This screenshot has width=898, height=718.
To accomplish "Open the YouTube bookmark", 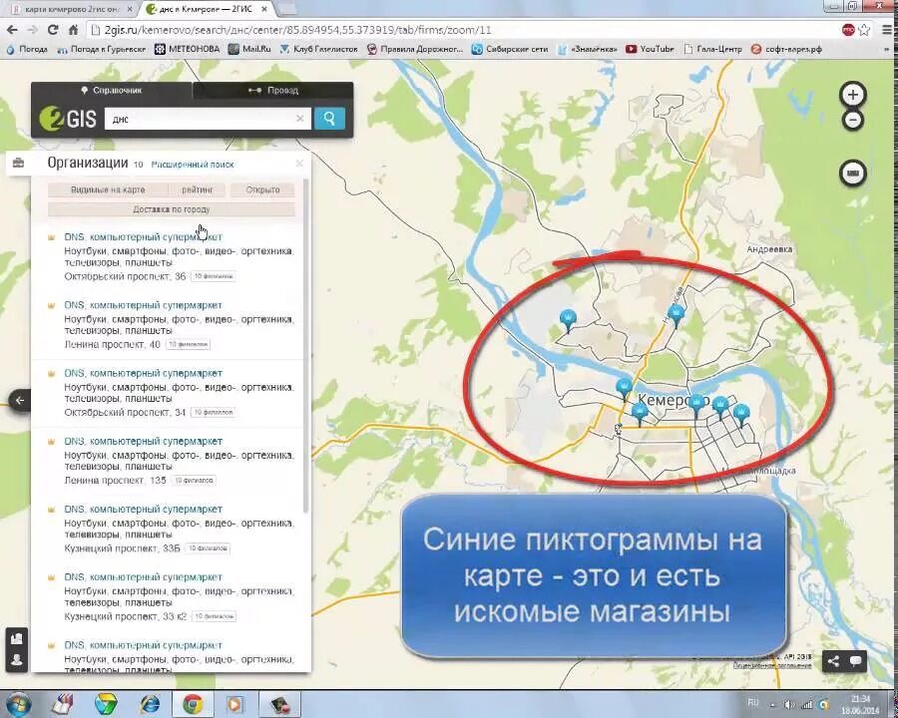I will [x=650, y=49].
